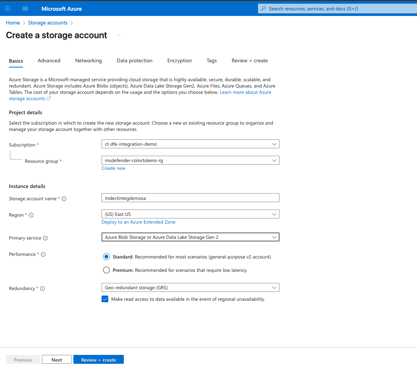
Task: Open the Azure waffle apps grid icon
Action: (7, 9)
